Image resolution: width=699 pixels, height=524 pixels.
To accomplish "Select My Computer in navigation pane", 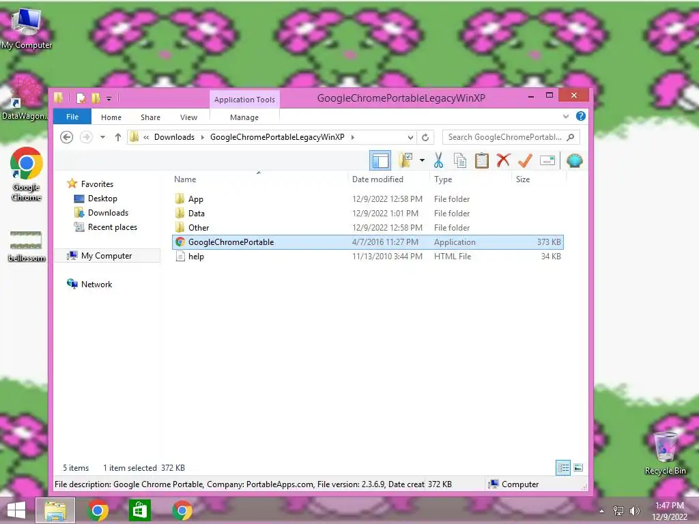I will coord(106,256).
